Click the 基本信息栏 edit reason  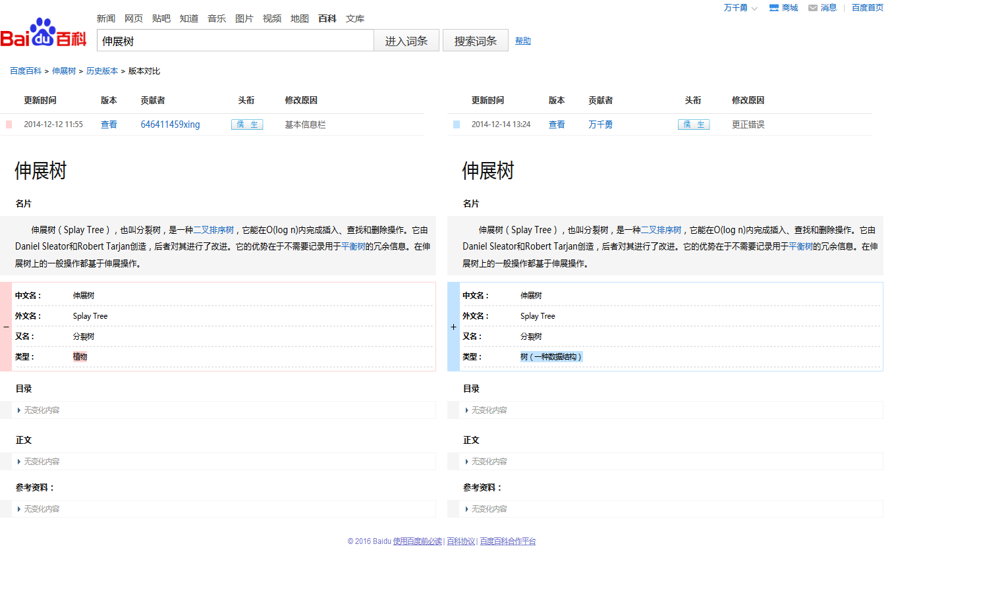305,124
